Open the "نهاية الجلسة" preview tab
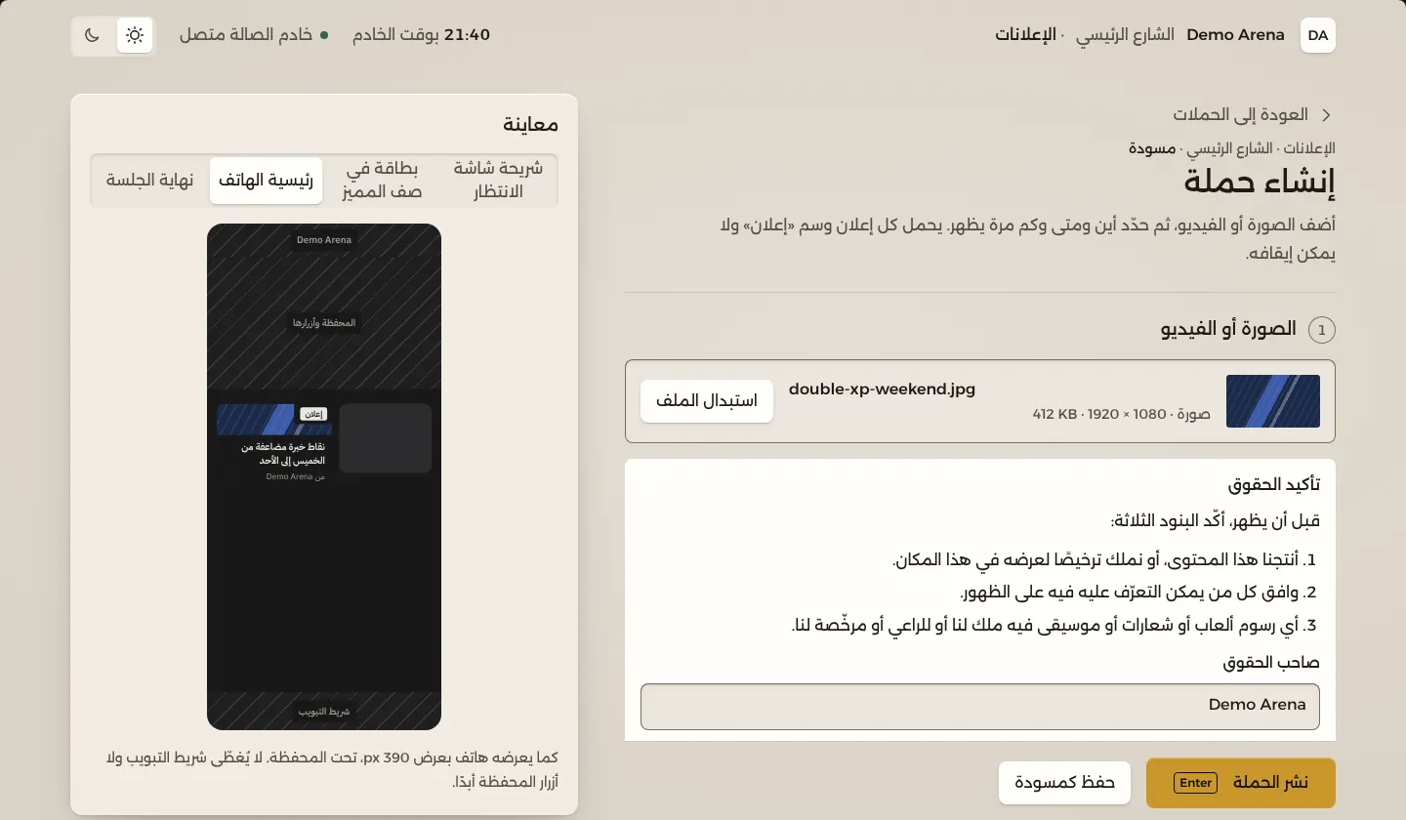The height and width of the screenshot is (820, 1406). coord(150,180)
